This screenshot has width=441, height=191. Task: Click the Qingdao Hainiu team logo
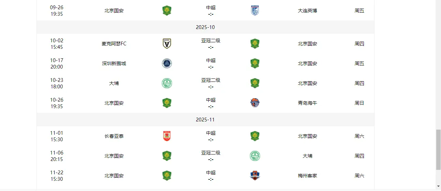coord(255,103)
